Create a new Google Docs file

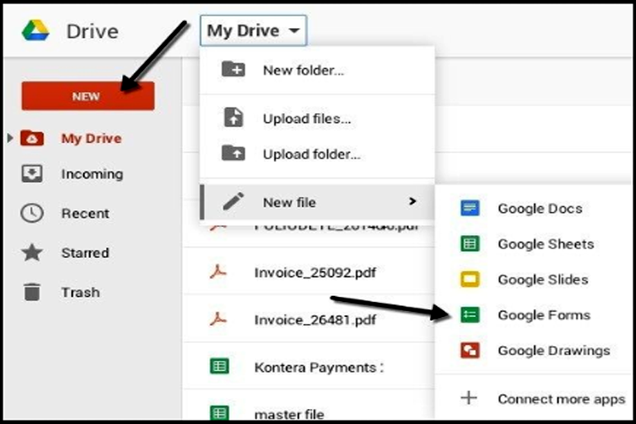click(533, 208)
